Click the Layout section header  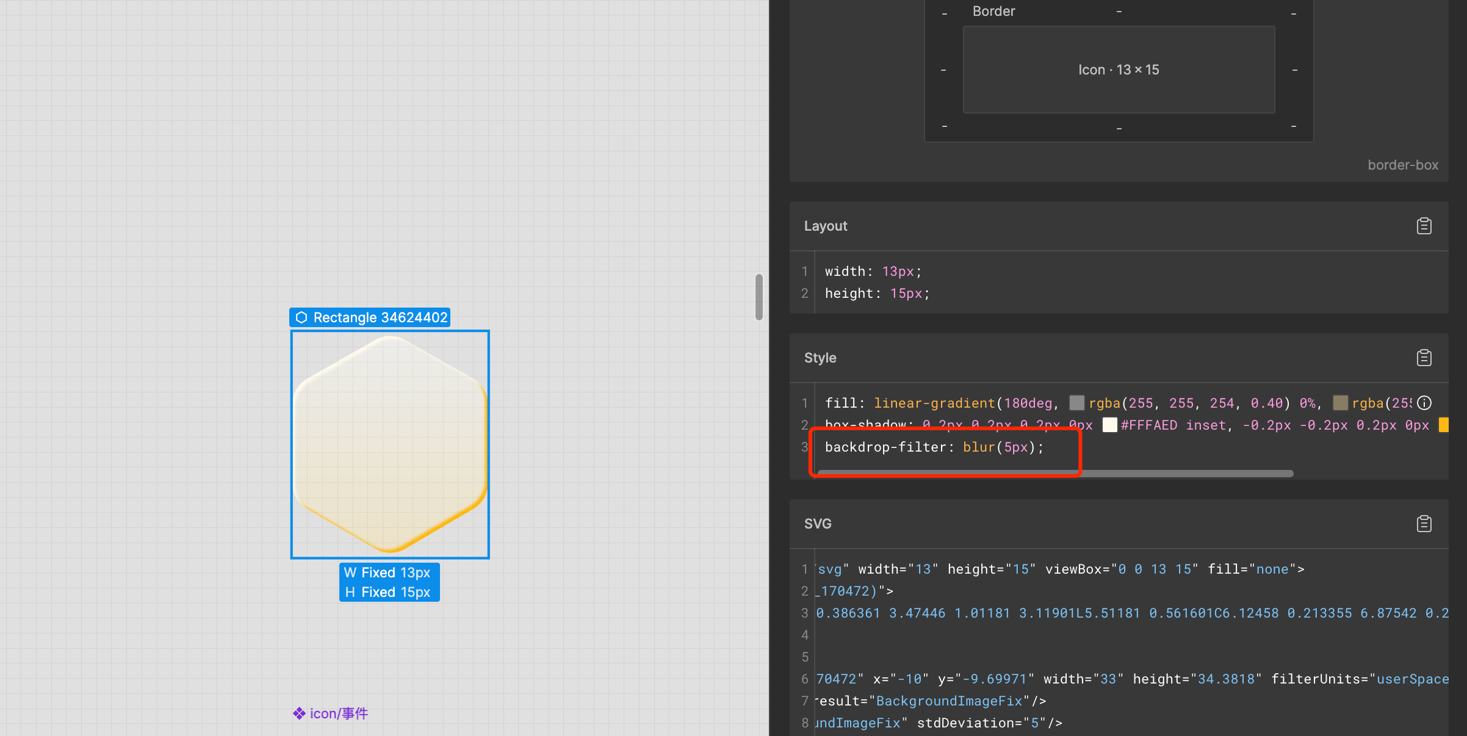[x=1119, y=226]
